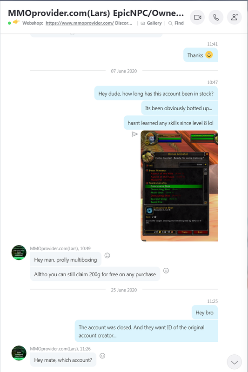
Task: Open the chat Gallery
Action: pyautogui.click(x=151, y=23)
